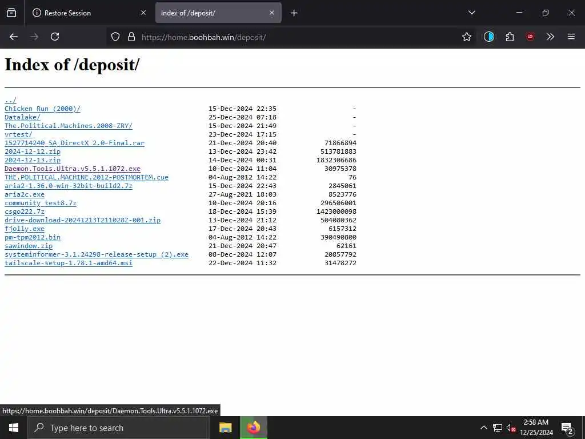
Task: Show hidden system tray icons
Action: (483, 428)
